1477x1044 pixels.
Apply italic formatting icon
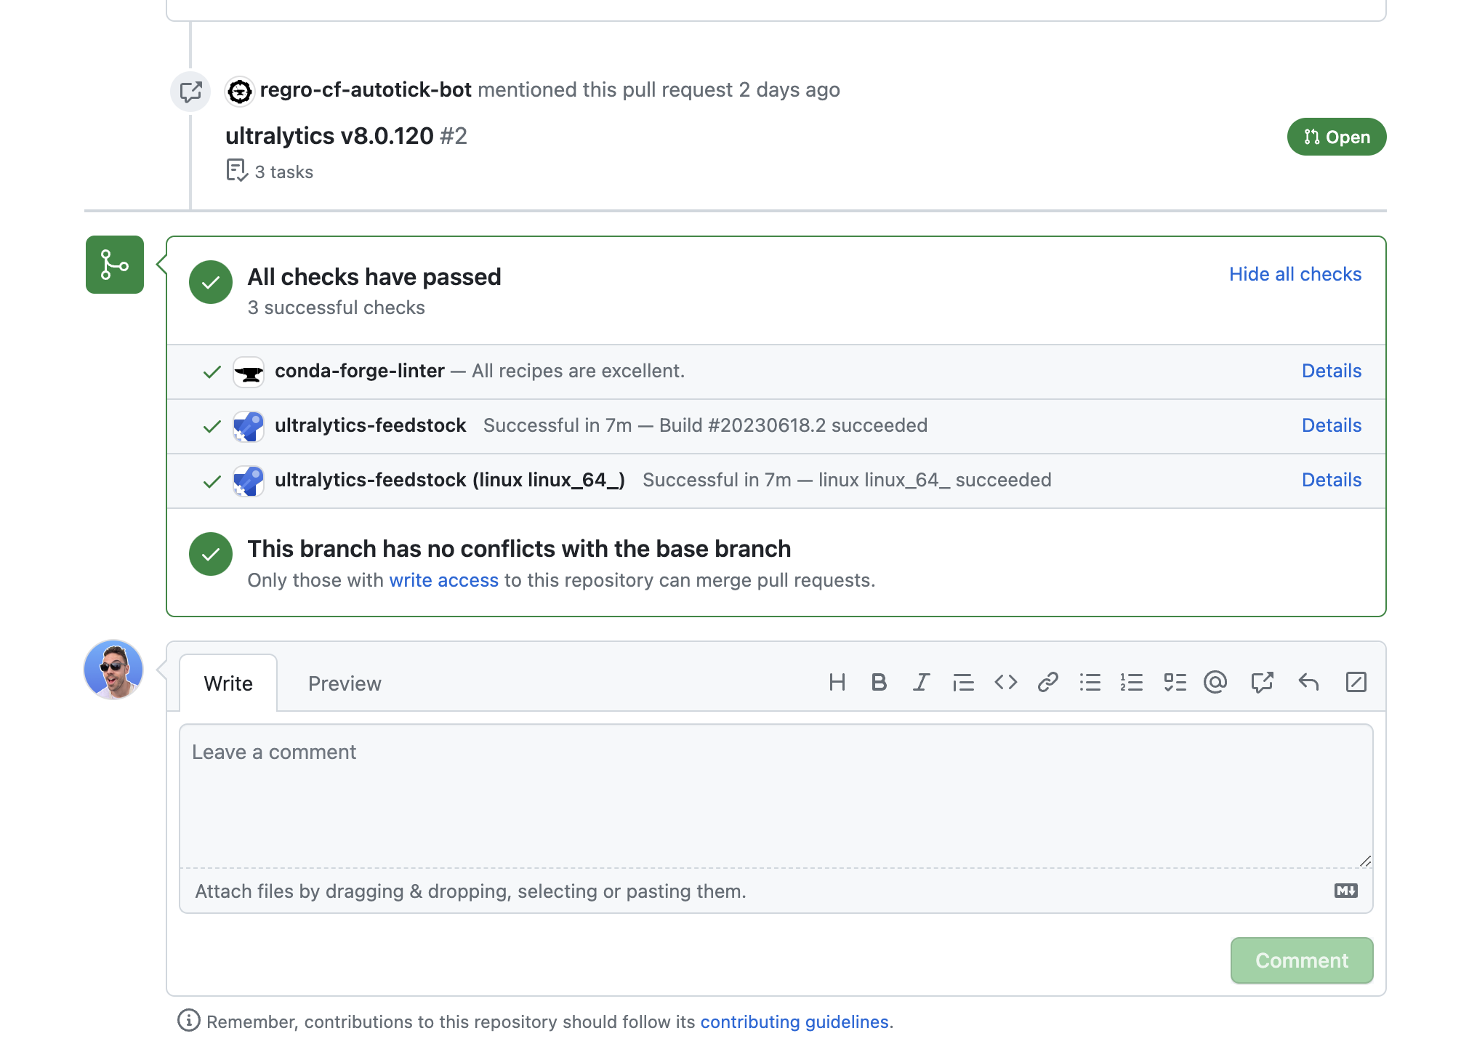pos(921,682)
